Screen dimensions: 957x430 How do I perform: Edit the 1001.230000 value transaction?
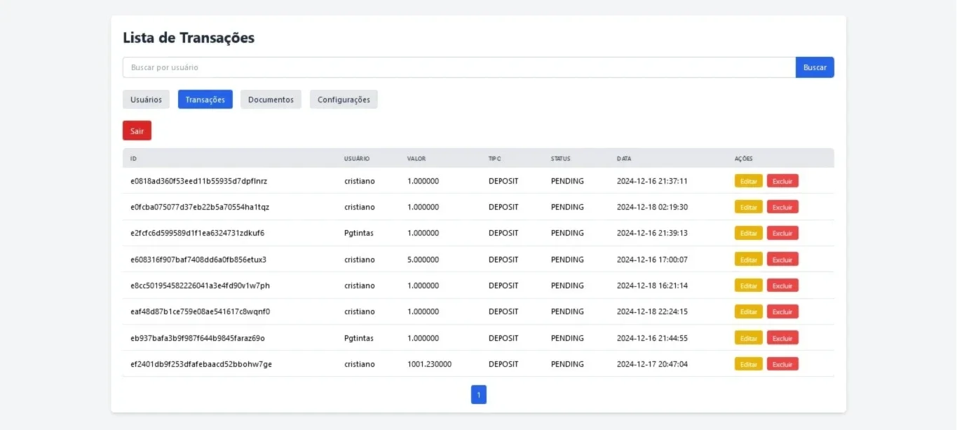pyautogui.click(x=749, y=364)
